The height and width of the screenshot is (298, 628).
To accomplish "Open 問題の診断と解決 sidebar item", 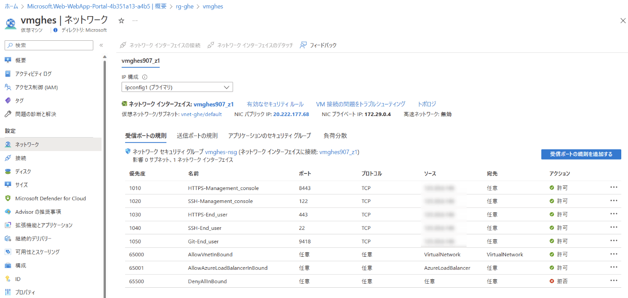I will click(x=35, y=114).
